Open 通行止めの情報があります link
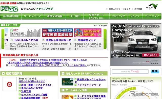The image size is (162, 99). [x=32, y=81]
